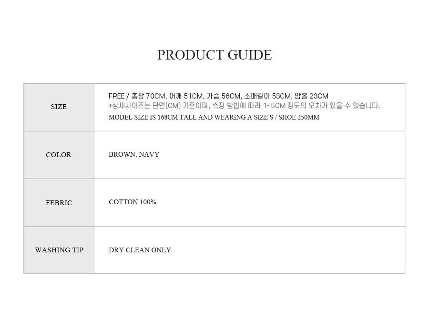Click the BROWN, NAVY color text
429x309 pixels.
(x=134, y=154)
